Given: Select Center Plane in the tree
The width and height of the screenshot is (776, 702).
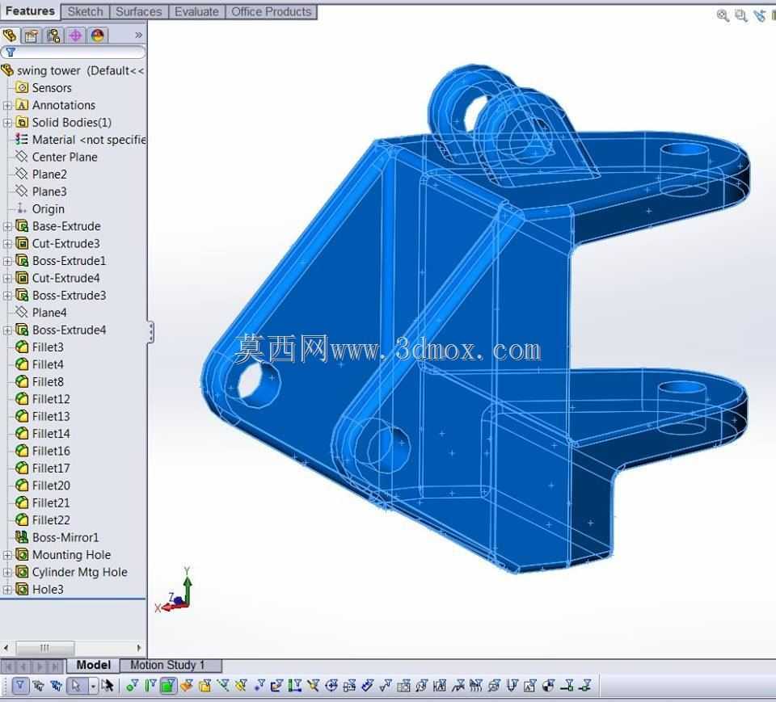Looking at the screenshot, I should point(56,158).
